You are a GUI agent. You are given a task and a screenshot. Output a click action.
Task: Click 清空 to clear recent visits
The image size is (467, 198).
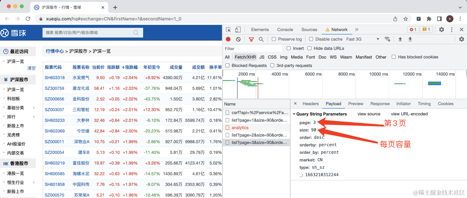(x=31, y=68)
